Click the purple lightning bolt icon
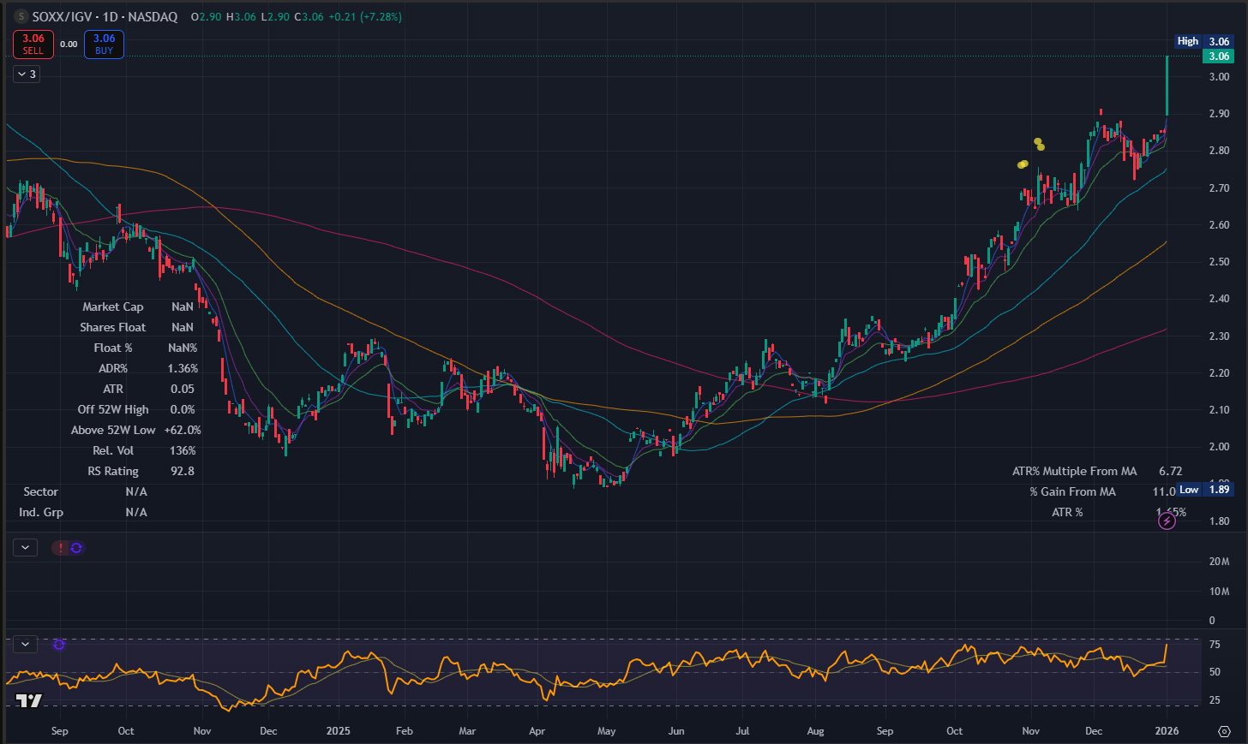 1167,521
